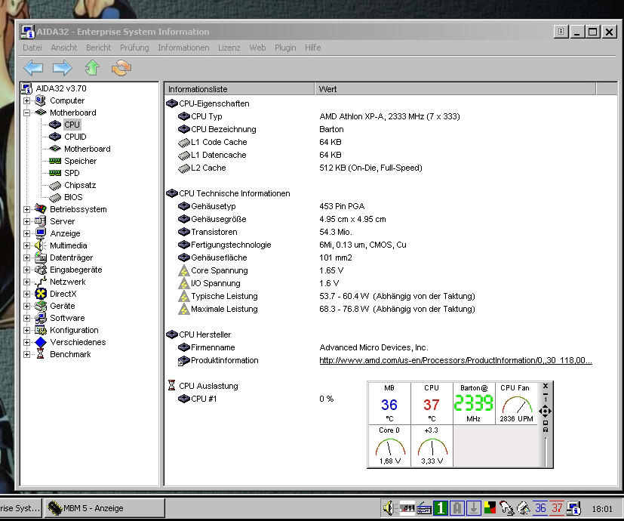Expand the Server tree node
This screenshot has width=624, height=521.
pos(26,221)
